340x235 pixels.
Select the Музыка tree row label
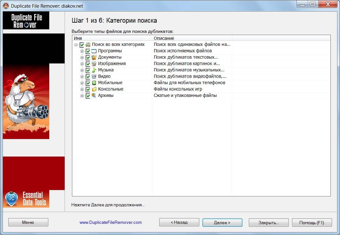tap(106, 70)
